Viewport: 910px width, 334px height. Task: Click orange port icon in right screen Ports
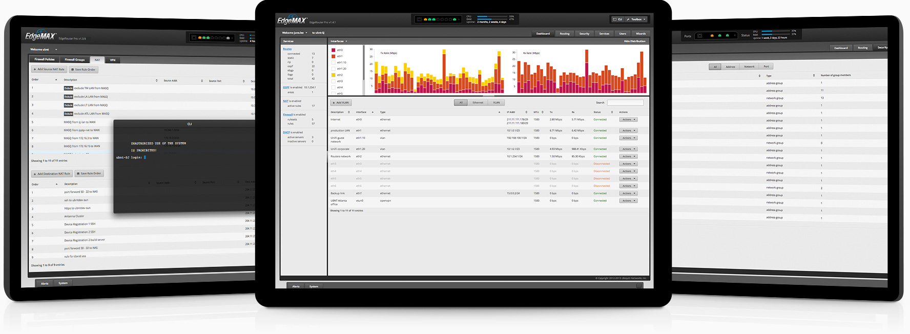712,35
